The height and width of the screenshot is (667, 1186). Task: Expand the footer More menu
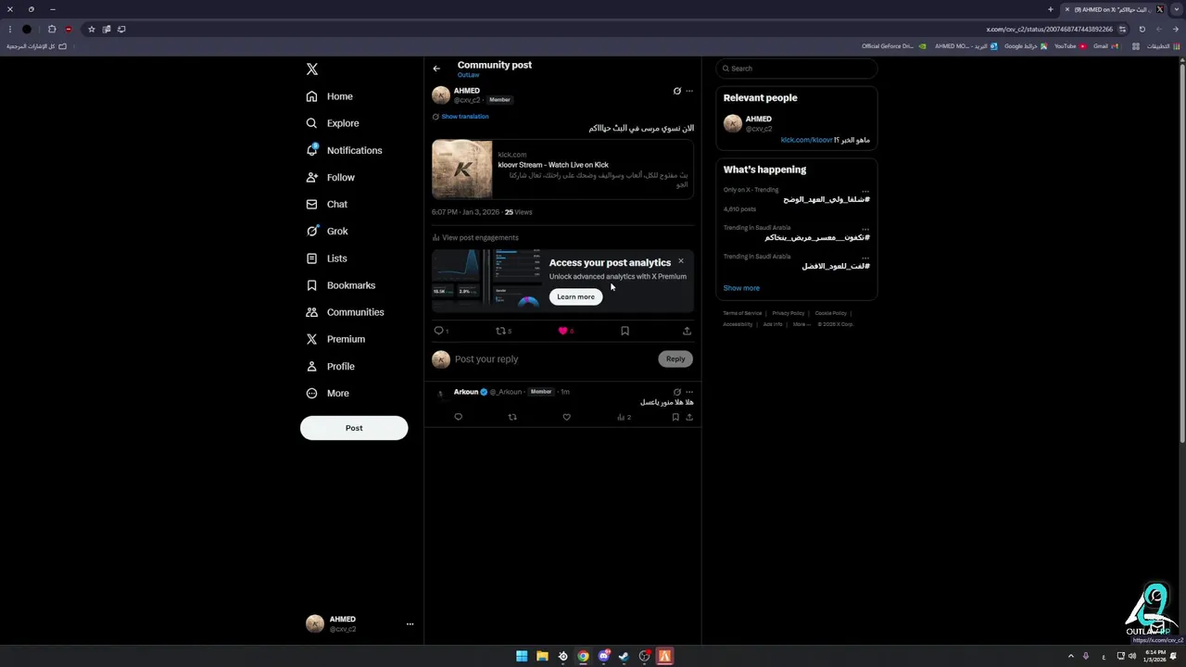pyautogui.click(x=801, y=324)
